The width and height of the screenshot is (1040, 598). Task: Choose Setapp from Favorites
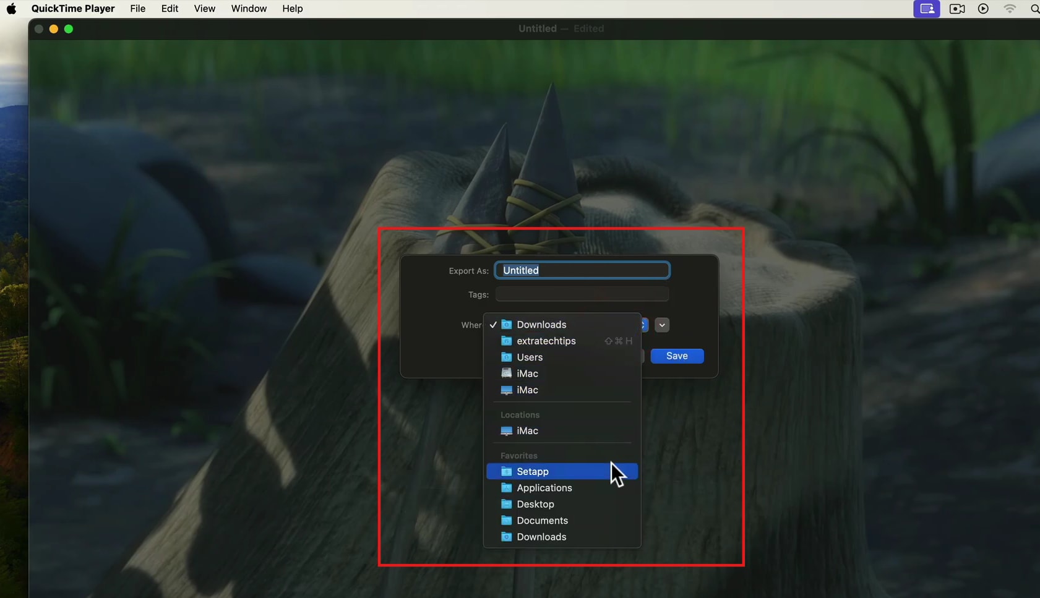(x=562, y=471)
